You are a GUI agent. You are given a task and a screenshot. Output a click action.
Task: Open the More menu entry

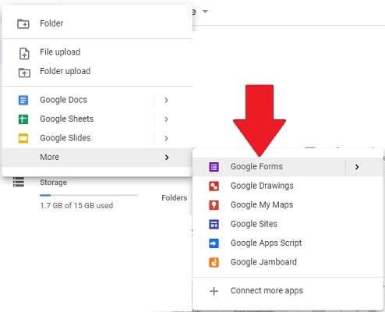pos(97,158)
